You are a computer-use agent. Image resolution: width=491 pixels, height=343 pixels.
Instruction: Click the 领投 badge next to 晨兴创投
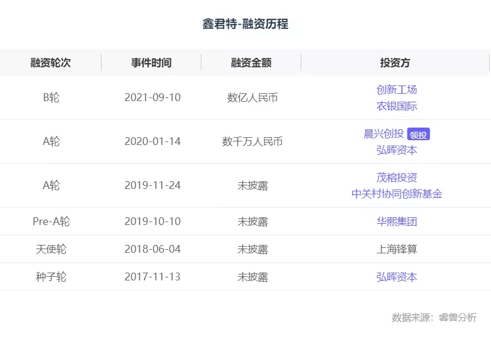tap(418, 134)
